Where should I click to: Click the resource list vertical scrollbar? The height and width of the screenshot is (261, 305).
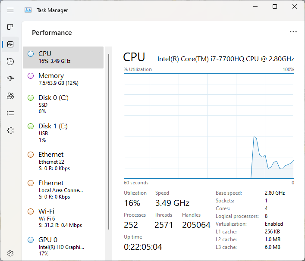pyautogui.click(x=109, y=142)
